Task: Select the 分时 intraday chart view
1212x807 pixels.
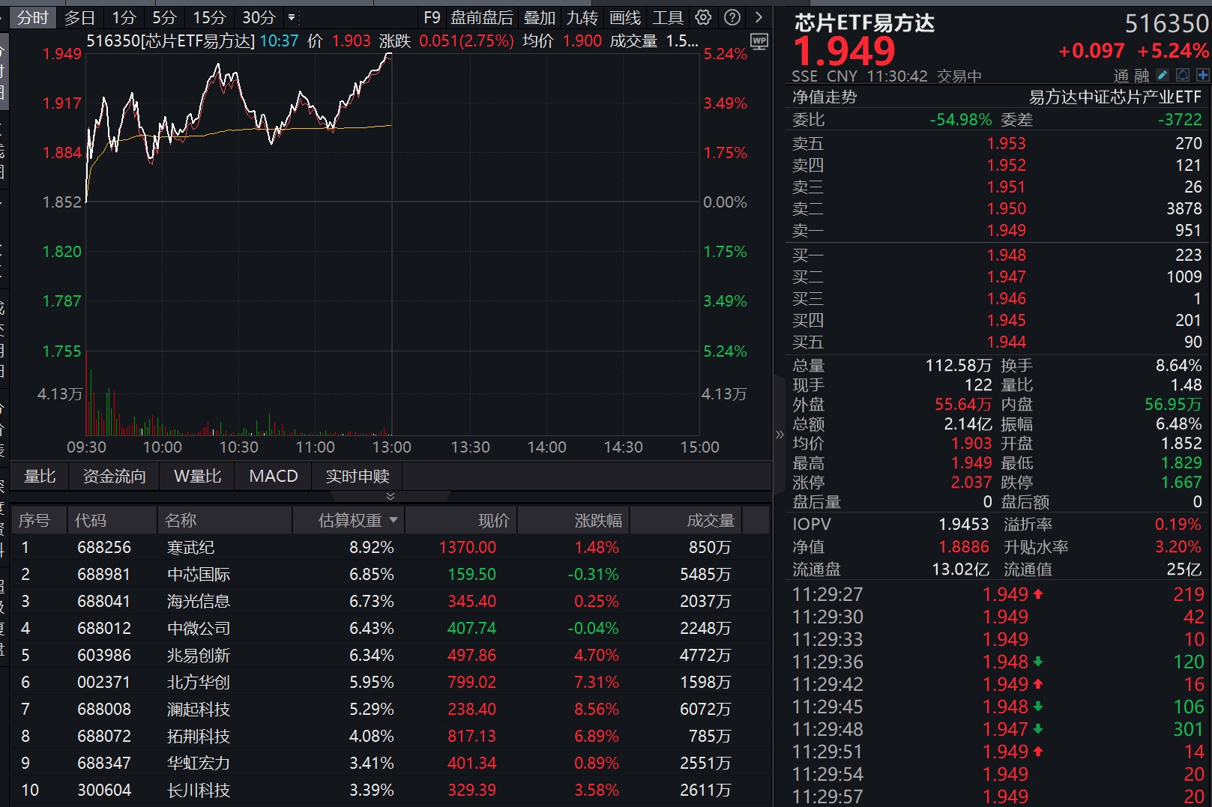Action: click(x=32, y=17)
